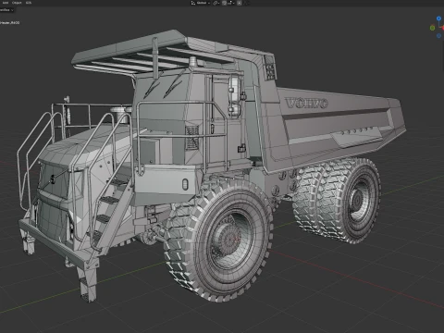The image size is (444, 333).
Task: Toggle proportional editing
Action: (239, 3)
